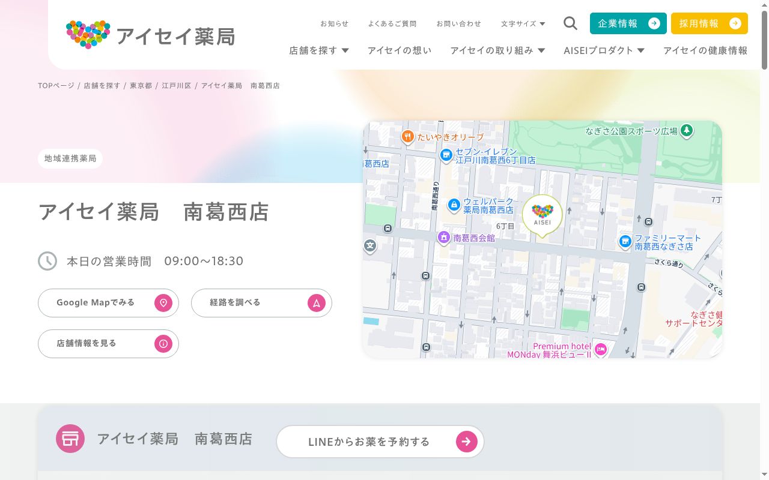Open the search magnifier icon
This screenshot has width=769, height=480.
point(570,23)
